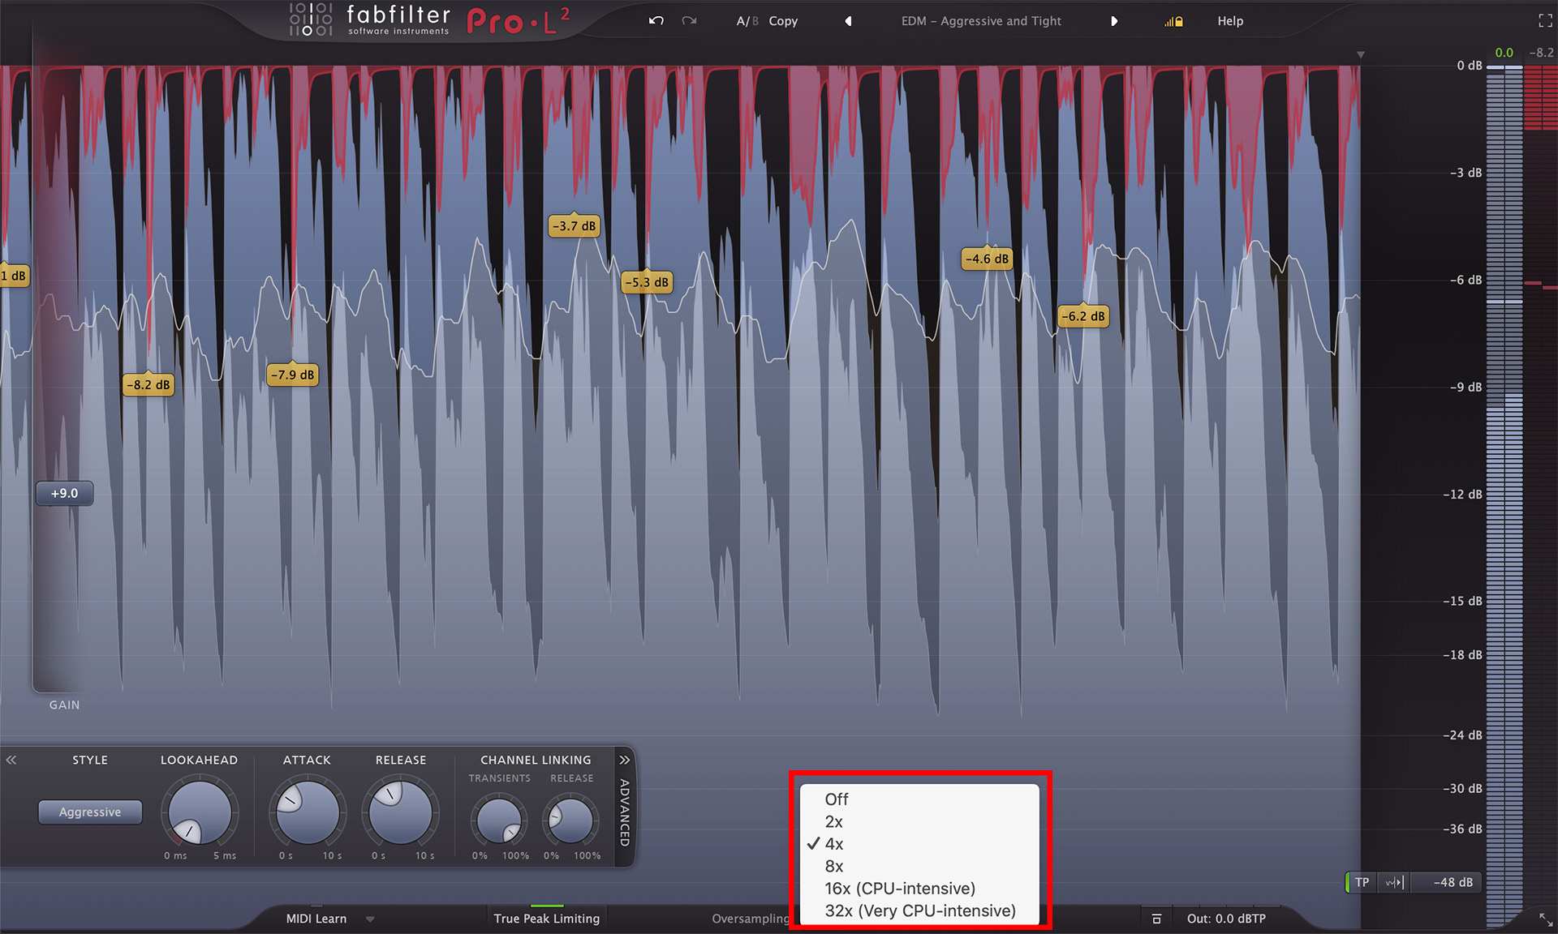Click the channel linking Release knob
The height and width of the screenshot is (934, 1558).
click(x=571, y=820)
